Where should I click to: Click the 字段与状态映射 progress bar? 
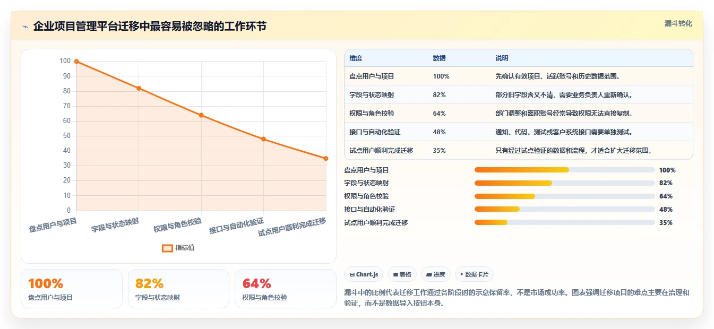[x=564, y=183]
